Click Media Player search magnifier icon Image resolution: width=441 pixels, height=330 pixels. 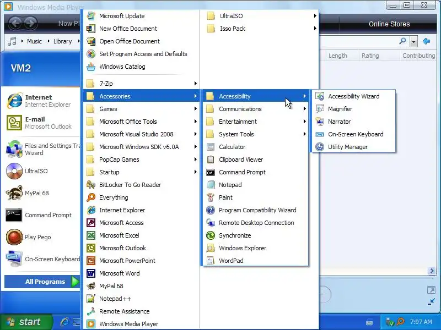coord(403,41)
